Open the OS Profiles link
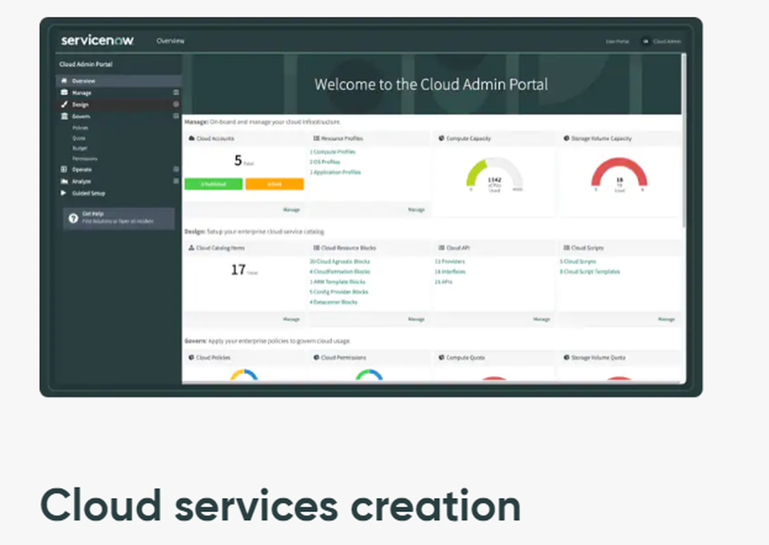 (325, 161)
